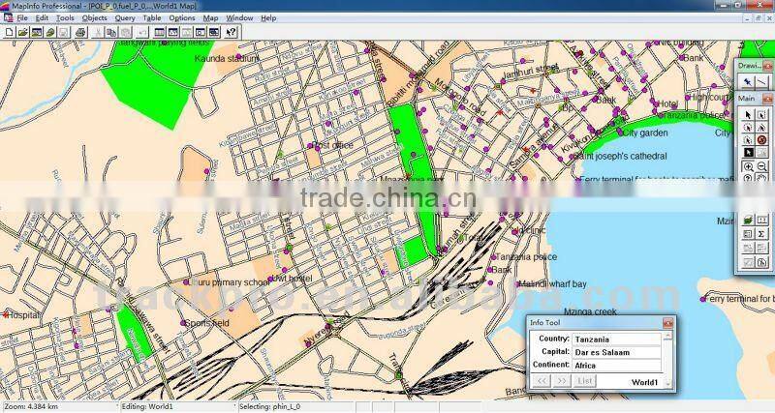Select the Symbol pushpin drawing tool
Screen dimensions: 775x413
[748, 82]
